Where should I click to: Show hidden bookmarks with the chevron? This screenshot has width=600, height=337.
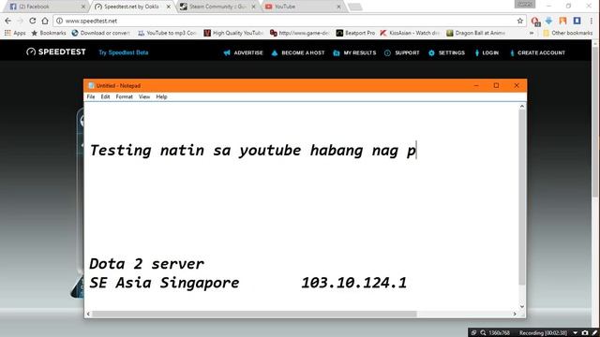tap(532, 33)
